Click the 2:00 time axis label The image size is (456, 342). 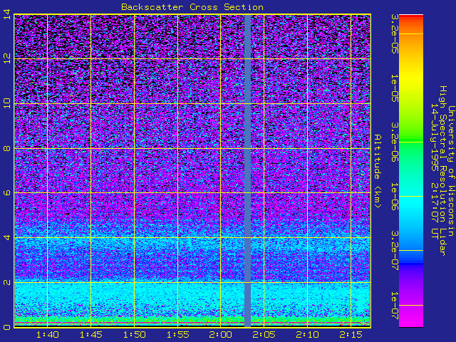[x=220, y=335]
